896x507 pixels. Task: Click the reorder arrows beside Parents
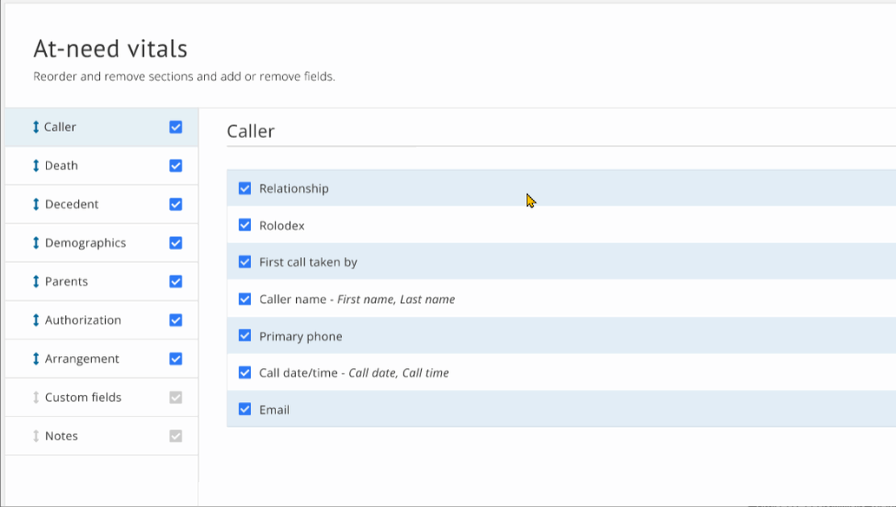35,281
